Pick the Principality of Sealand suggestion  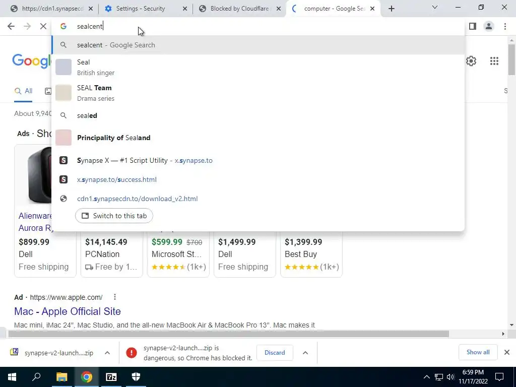point(258,138)
